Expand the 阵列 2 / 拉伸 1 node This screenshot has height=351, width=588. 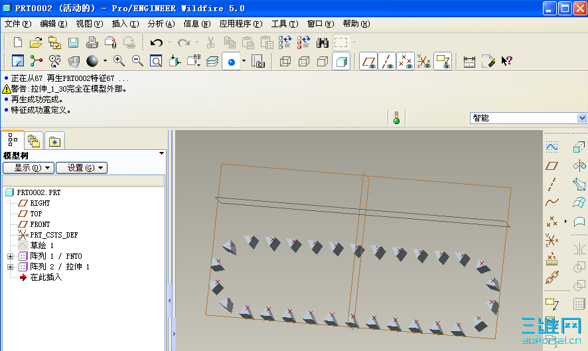coord(10,267)
